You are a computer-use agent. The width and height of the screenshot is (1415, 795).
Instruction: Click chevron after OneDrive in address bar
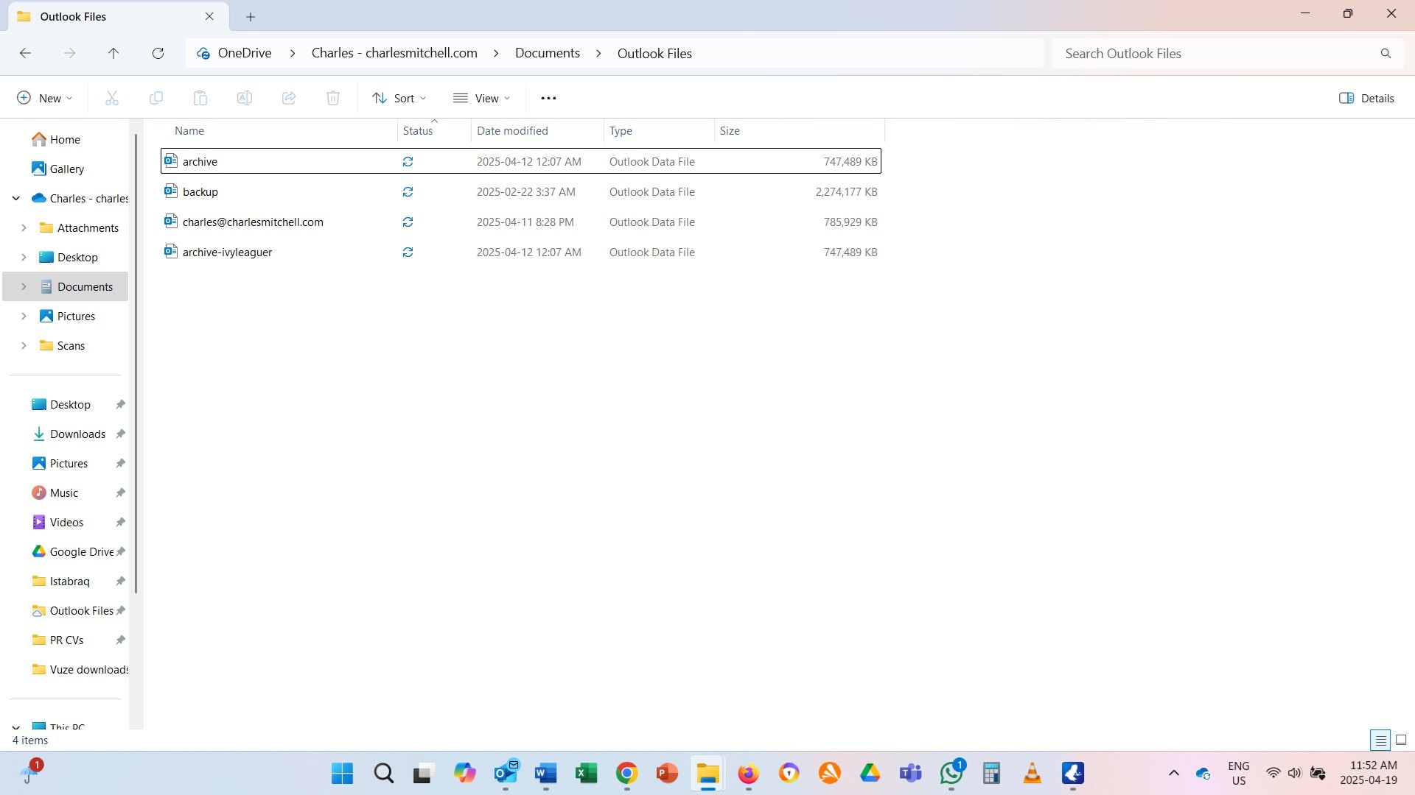293,53
